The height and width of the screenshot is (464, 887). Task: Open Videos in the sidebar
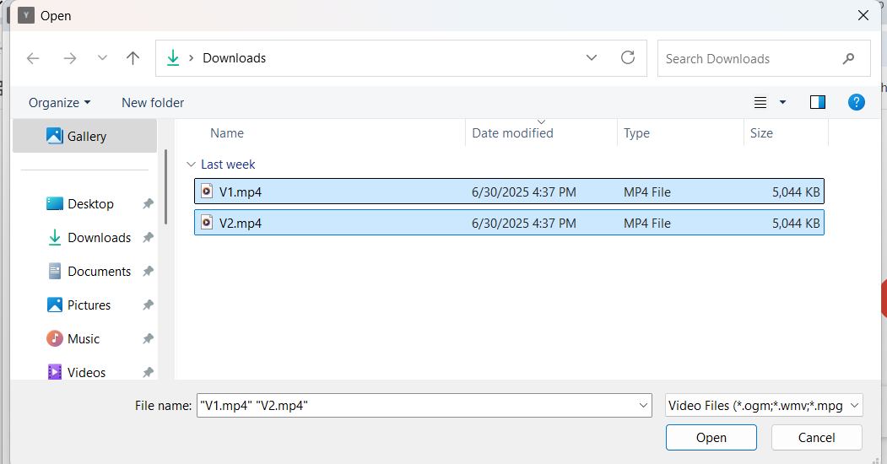pos(86,372)
